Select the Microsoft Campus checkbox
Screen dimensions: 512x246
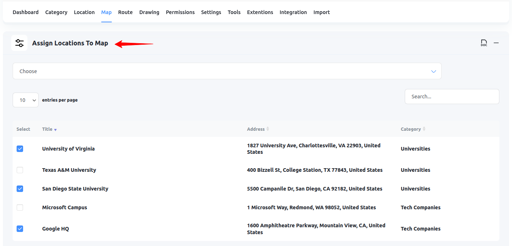tap(20, 207)
